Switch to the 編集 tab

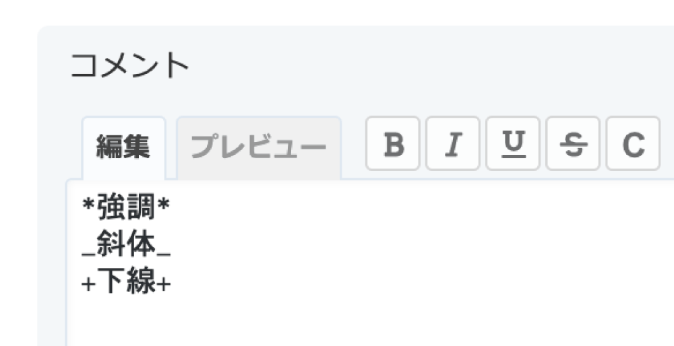point(123,148)
